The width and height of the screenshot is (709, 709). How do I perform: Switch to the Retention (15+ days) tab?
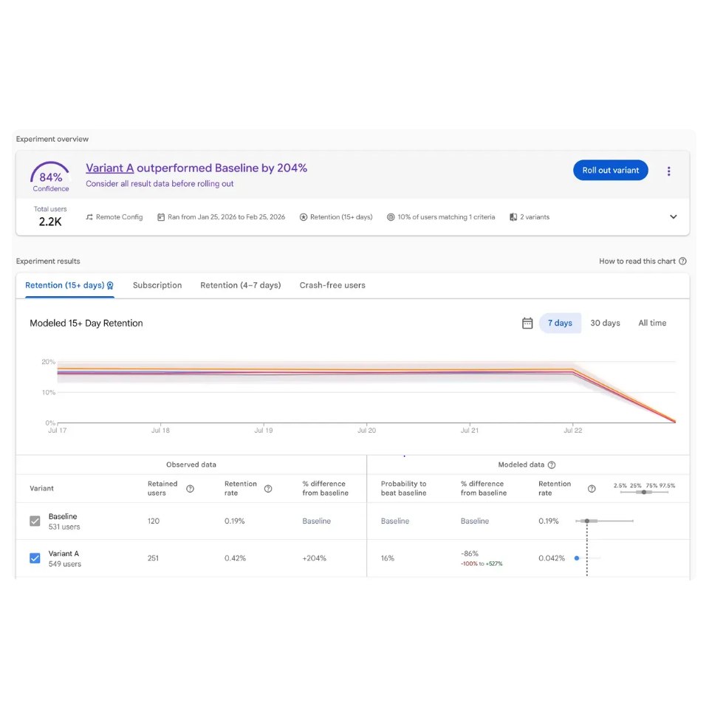coord(69,285)
